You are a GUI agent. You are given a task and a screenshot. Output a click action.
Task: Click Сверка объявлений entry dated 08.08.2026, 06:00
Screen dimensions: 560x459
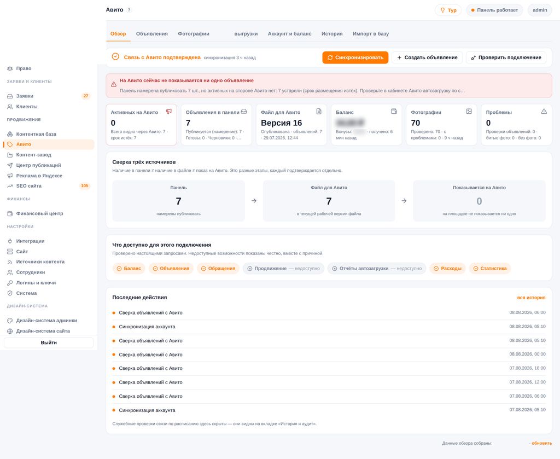click(x=329, y=313)
